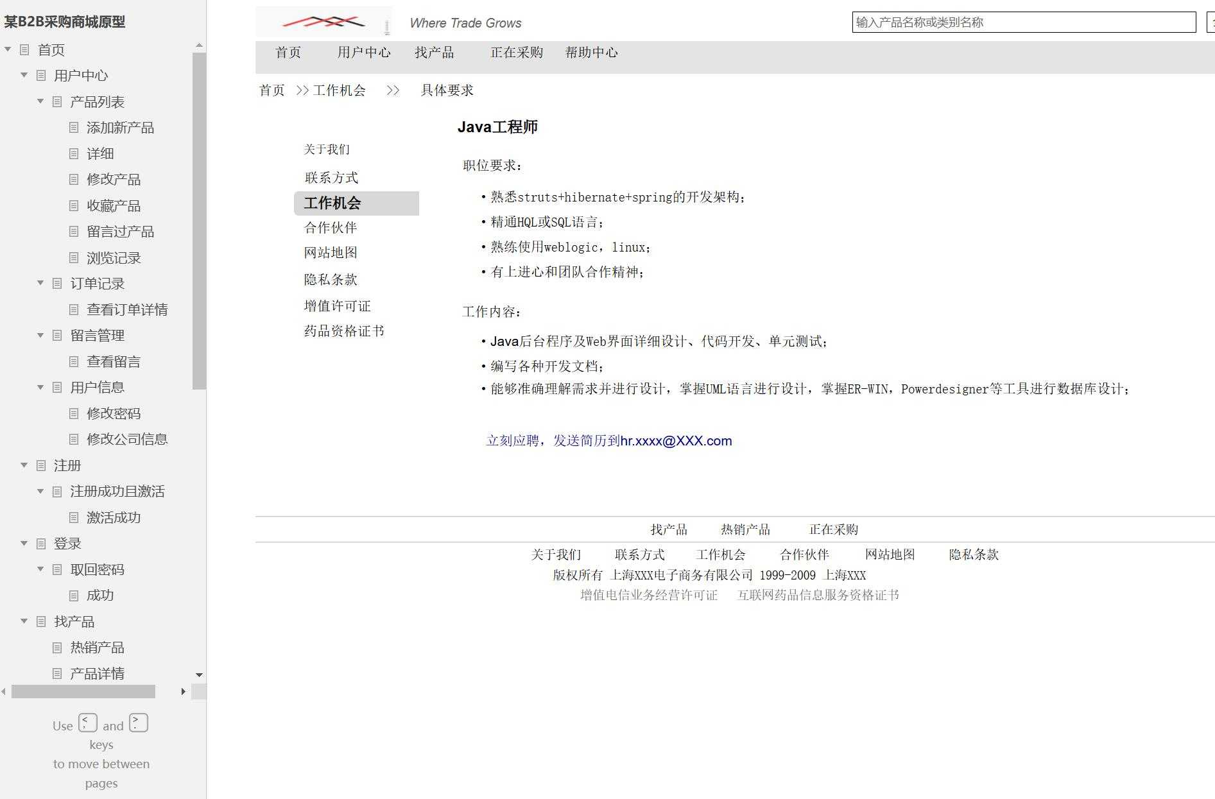
Task: Click the product search input field
Action: tap(1023, 22)
